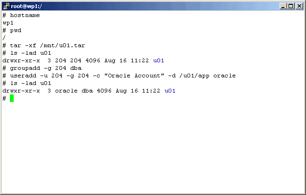Click the wp1 hostname output
306x195 pixels.
(x=8, y=23)
